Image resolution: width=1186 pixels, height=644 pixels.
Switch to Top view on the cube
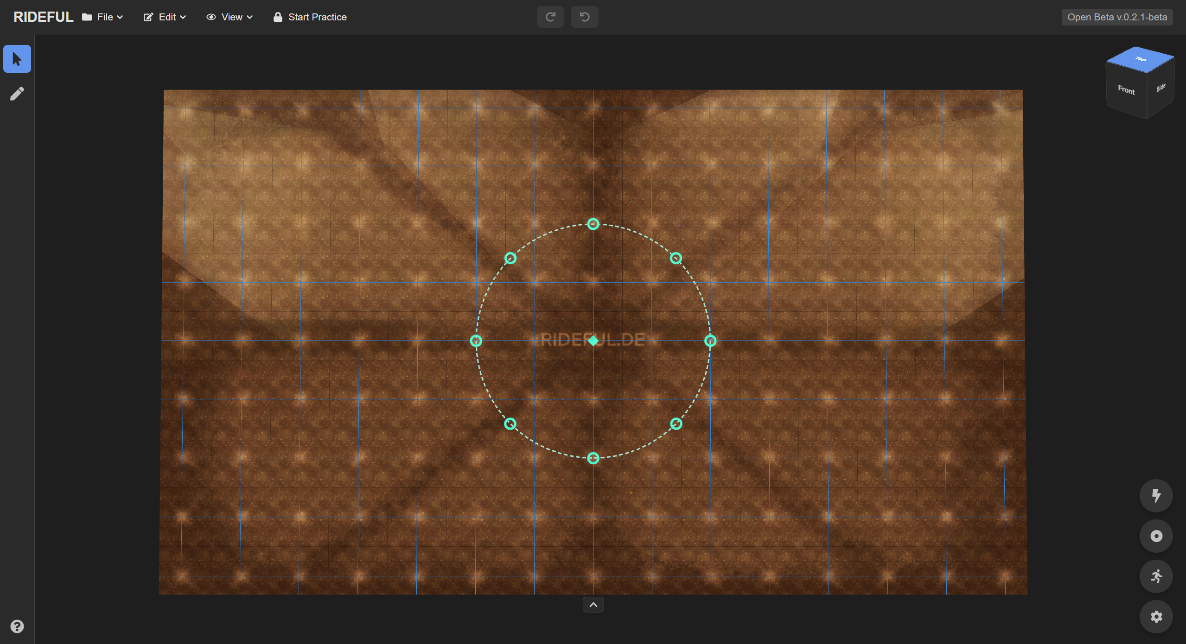point(1141,60)
